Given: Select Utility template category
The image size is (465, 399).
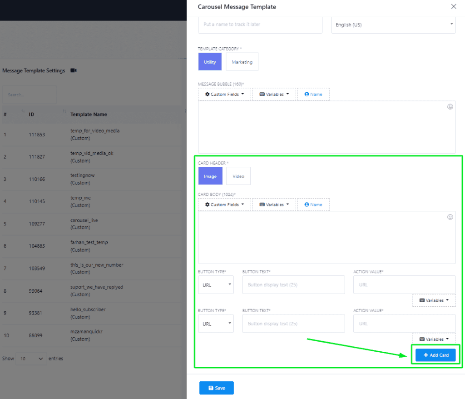Looking at the screenshot, I should 210,62.
